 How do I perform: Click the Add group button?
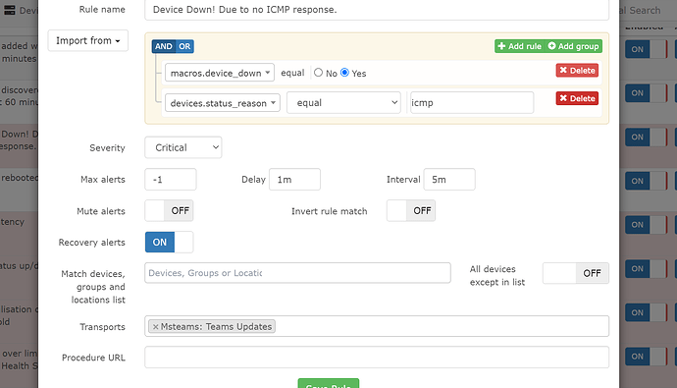coord(573,46)
